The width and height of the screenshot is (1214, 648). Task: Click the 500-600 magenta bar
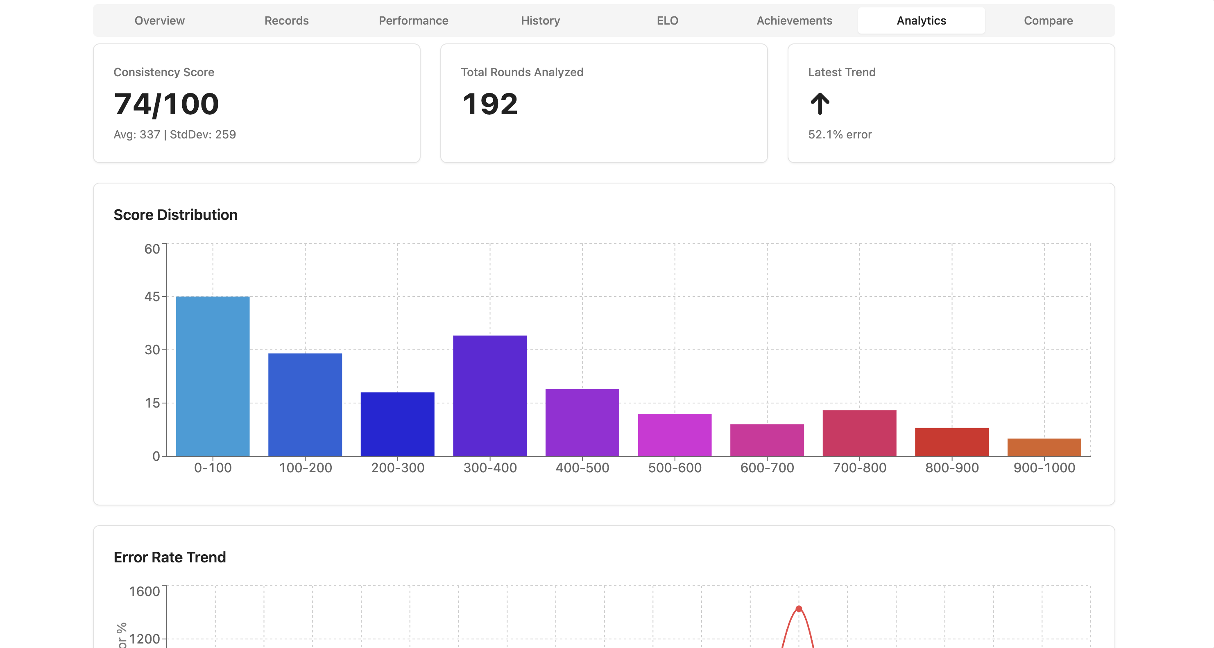pos(675,435)
